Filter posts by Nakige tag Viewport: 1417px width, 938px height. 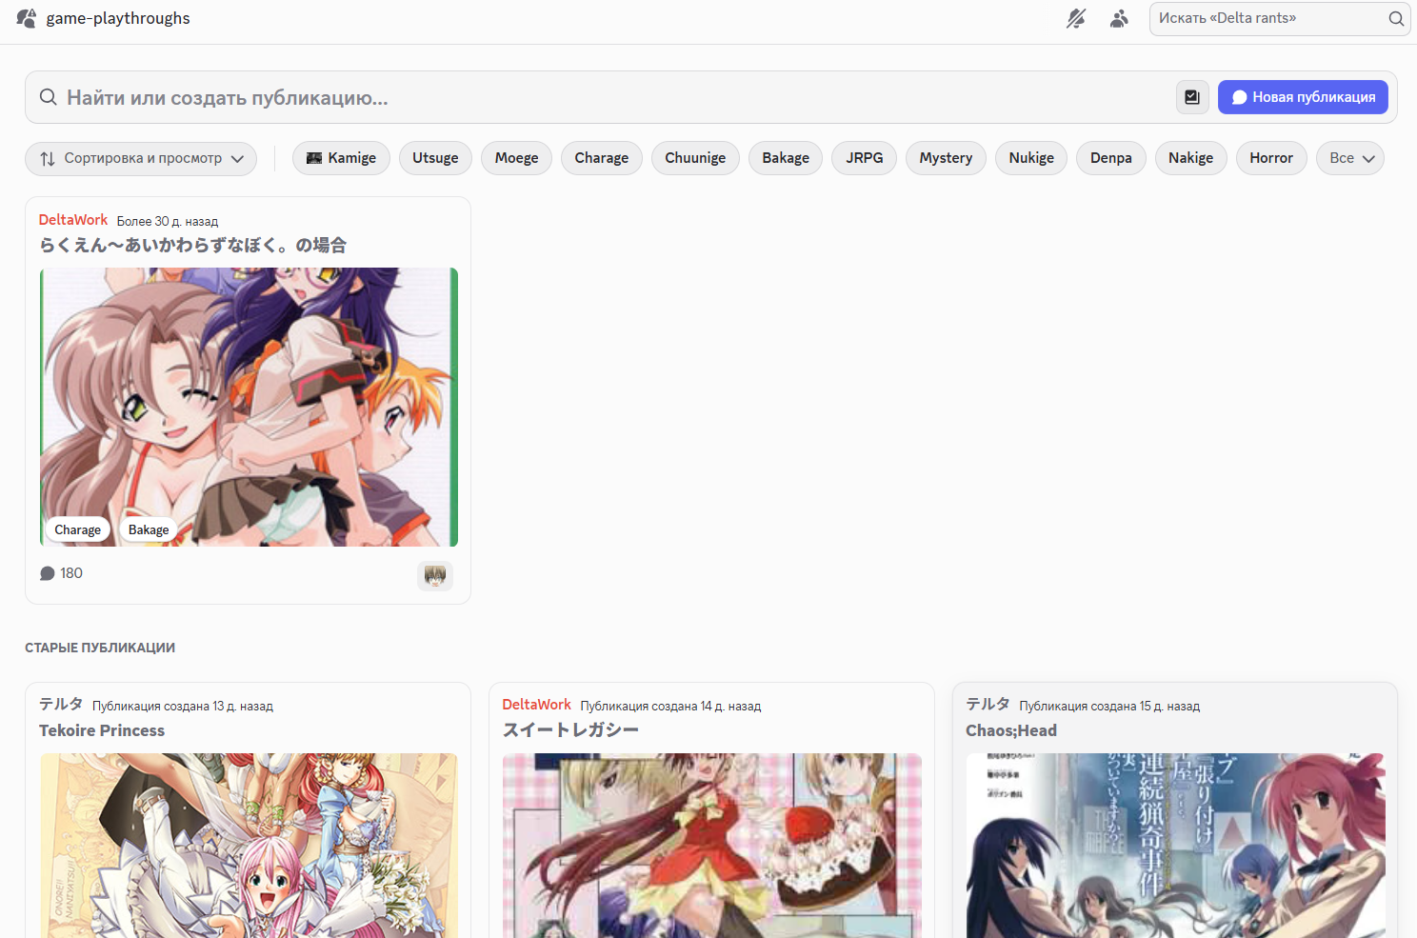pos(1191,158)
